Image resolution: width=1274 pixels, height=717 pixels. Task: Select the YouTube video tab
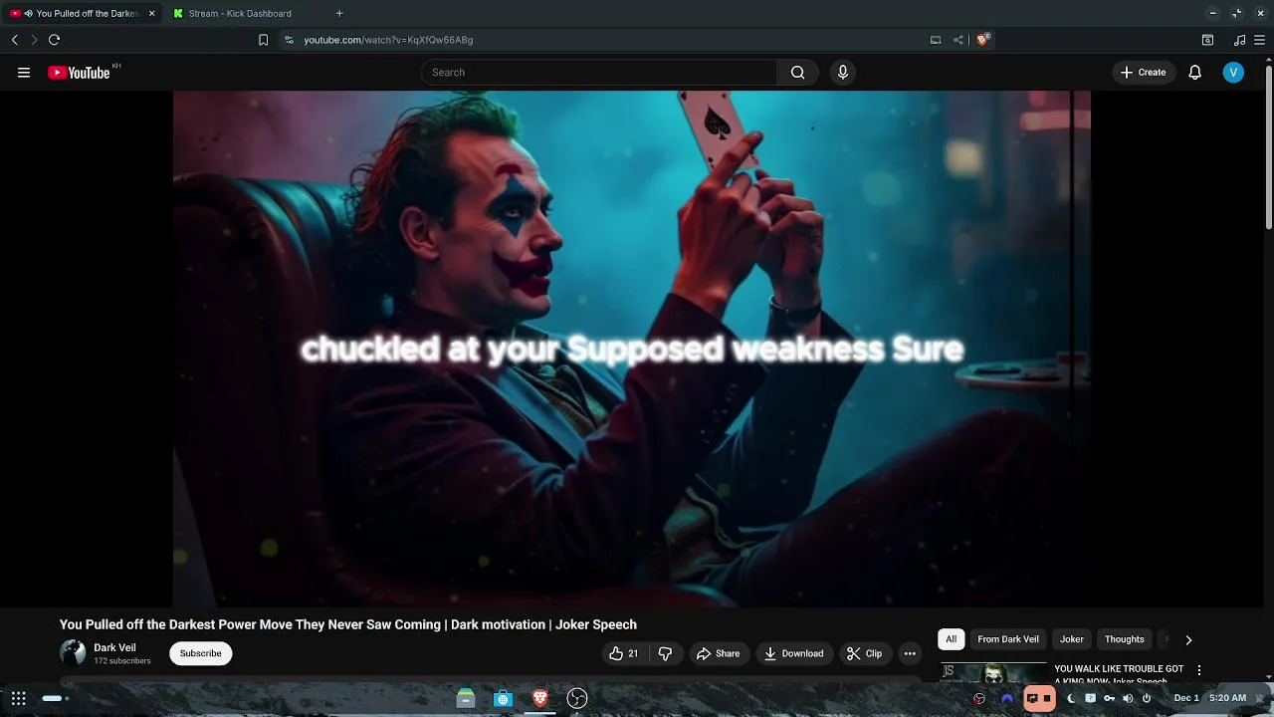[80, 14]
